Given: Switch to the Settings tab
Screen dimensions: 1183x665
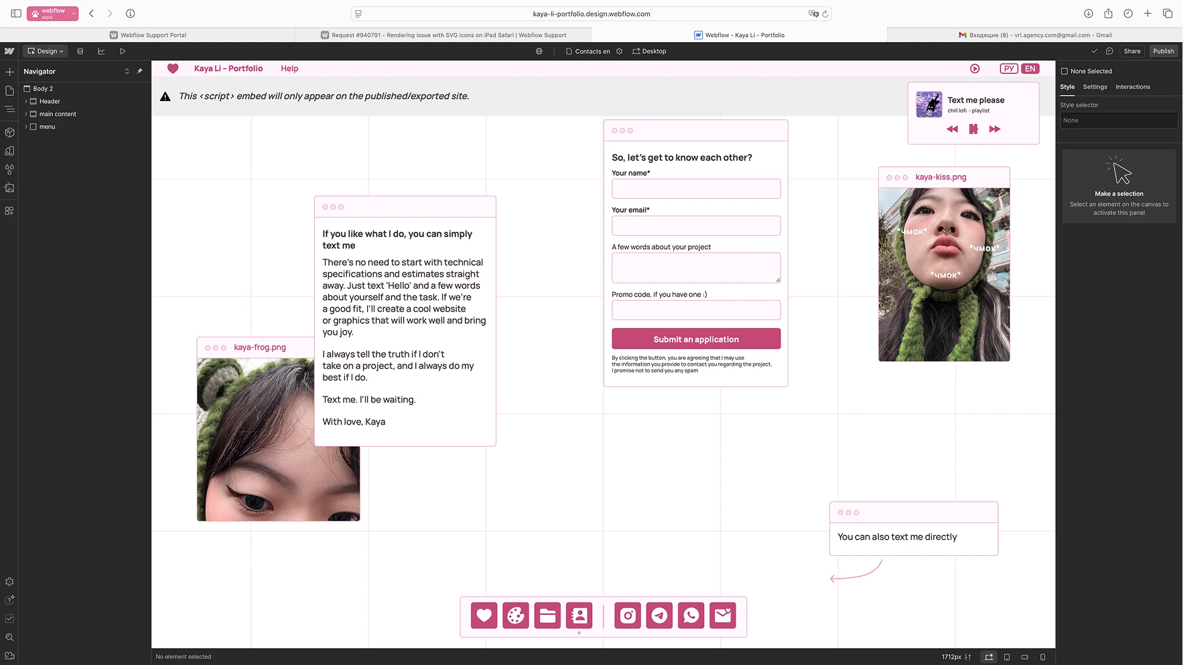Looking at the screenshot, I should (1095, 87).
